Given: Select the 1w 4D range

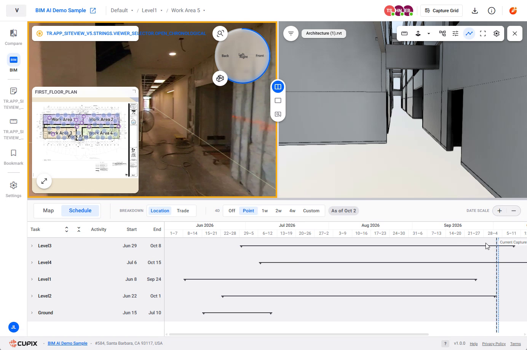Looking at the screenshot, I should coord(265,211).
